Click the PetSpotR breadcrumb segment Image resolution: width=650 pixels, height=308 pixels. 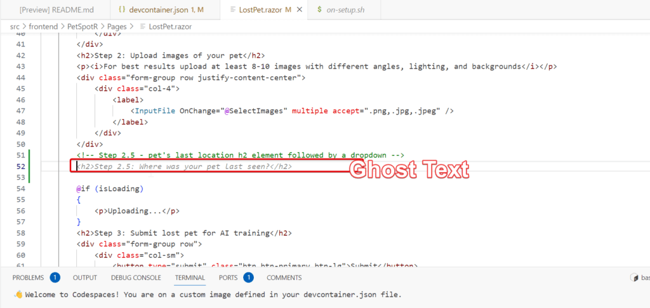83,27
